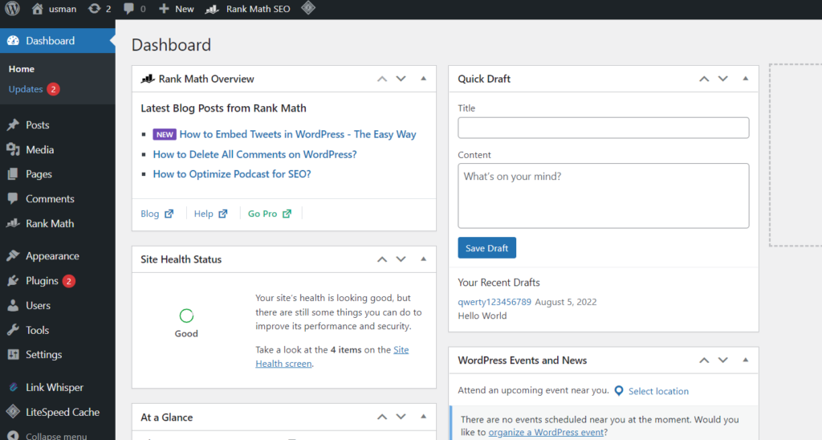Collapse the Rank Math Overview panel
The width and height of the screenshot is (822, 440).
[x=424, y=79]
